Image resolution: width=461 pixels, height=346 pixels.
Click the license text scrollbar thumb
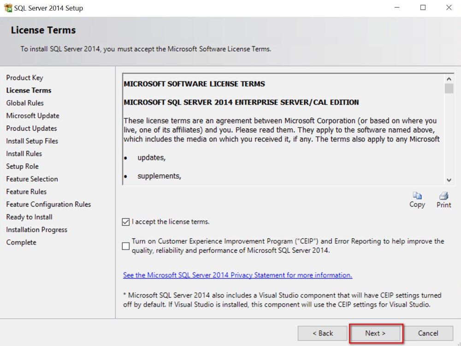tap(449, 88)
